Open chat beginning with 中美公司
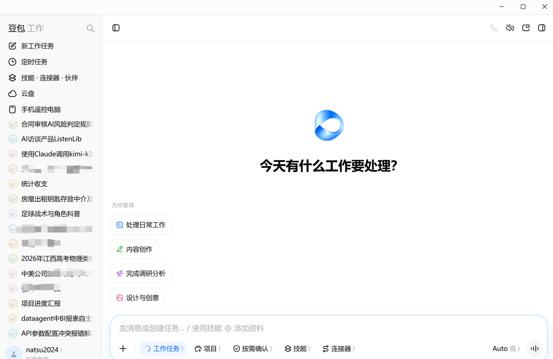This screenshot has width=553, height=359. [51, 273]
